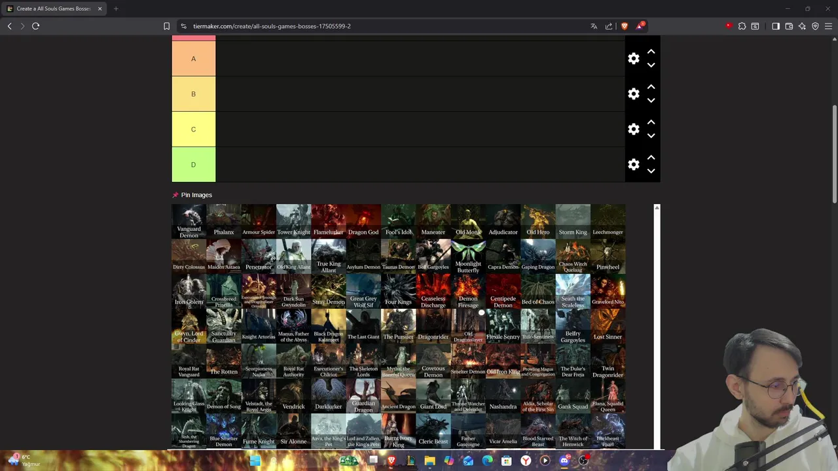Open Discord from taskbar

(x=564, y=461)
